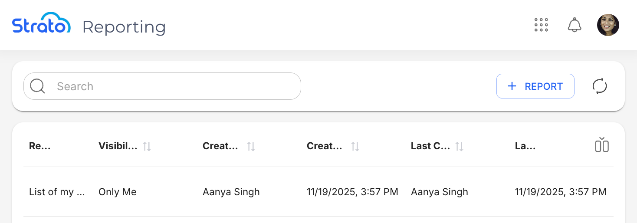637x223 pixels.
Task: Sort by the Last Changed By arrows
Action: click(459, 146)
